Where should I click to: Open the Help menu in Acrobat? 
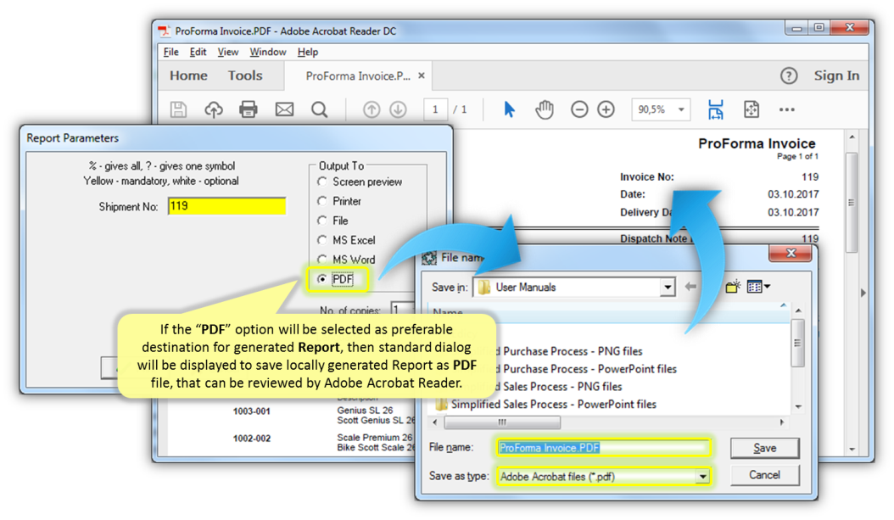coord(308,52)
